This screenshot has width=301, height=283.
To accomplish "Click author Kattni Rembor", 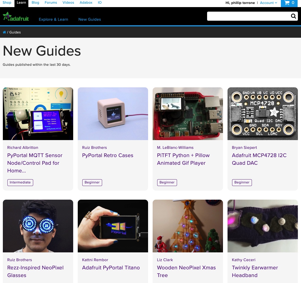I will click(x=95, y=260).
